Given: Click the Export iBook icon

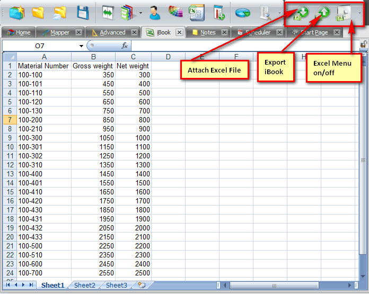Looking at the screenshot, I should (x=323, y=12).
